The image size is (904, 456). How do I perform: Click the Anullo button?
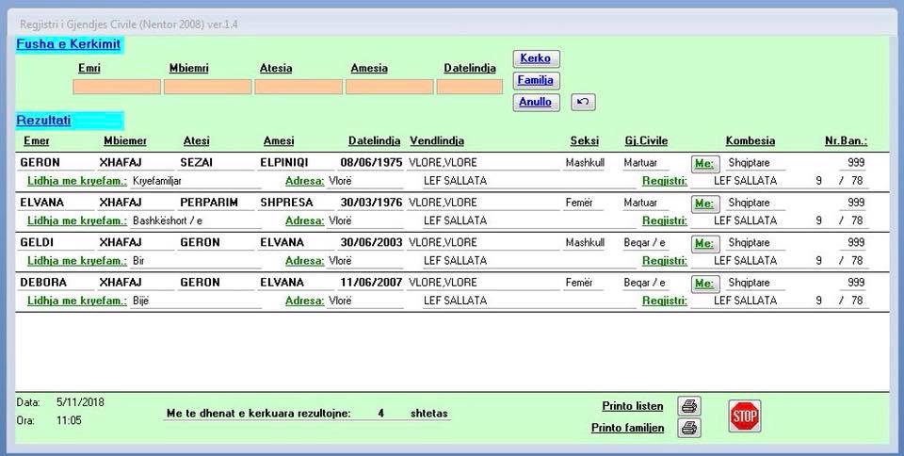[536, 102]
